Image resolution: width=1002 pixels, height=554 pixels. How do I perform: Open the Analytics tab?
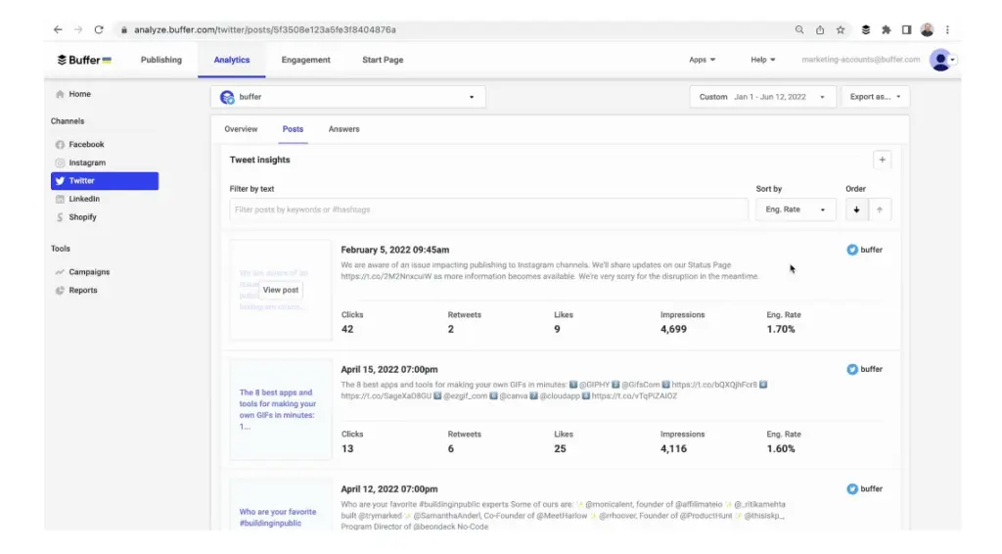(x=231, y=60)
